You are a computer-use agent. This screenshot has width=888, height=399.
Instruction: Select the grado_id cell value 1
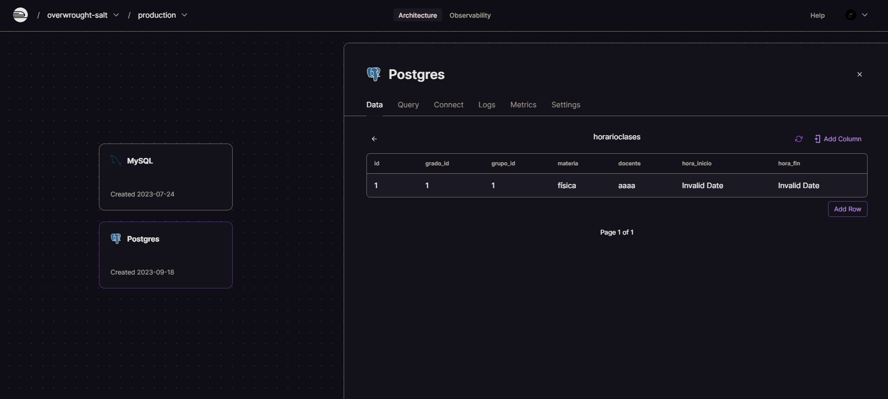tap(427, 185)
